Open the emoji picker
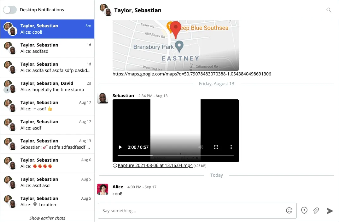 289,210
